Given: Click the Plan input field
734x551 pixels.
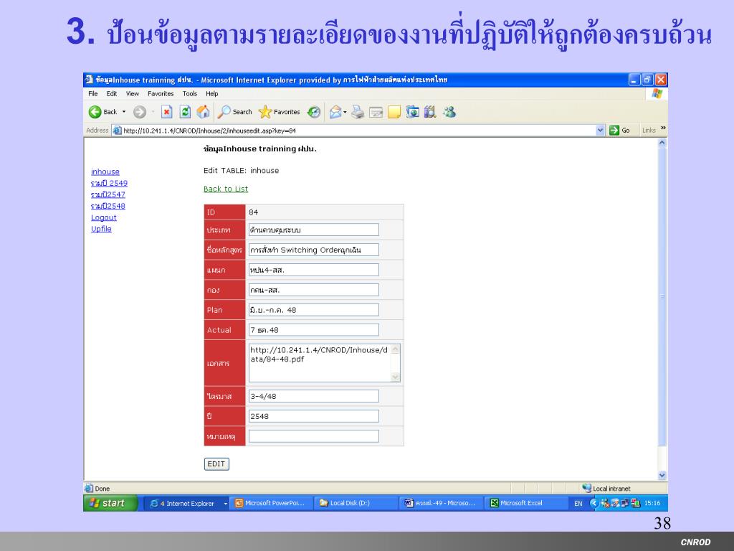Looking at the screenshot, I should pos(314,310).
